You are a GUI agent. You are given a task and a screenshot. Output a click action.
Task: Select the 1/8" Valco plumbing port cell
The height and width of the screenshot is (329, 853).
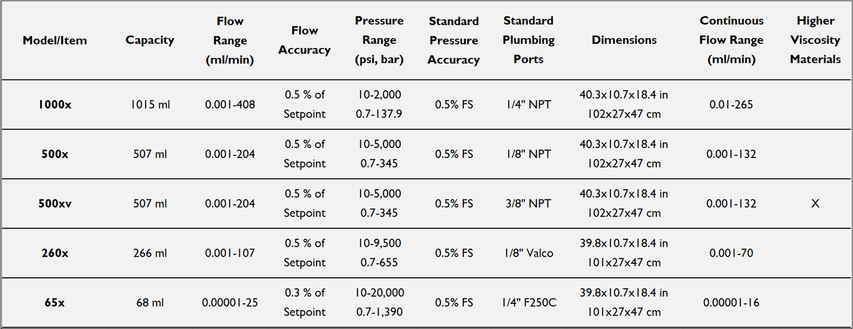click(x=528, y=253)
